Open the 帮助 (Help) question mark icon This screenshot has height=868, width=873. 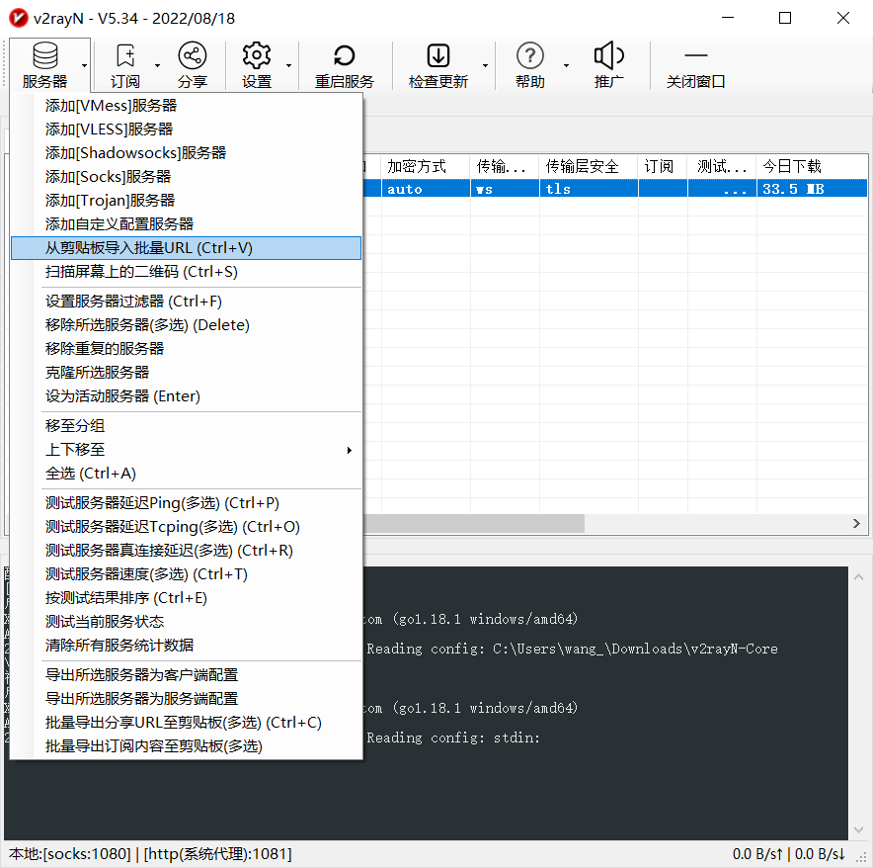click(530, 56)
